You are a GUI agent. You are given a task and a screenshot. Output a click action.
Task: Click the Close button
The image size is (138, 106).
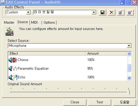(x=75, y=102)
